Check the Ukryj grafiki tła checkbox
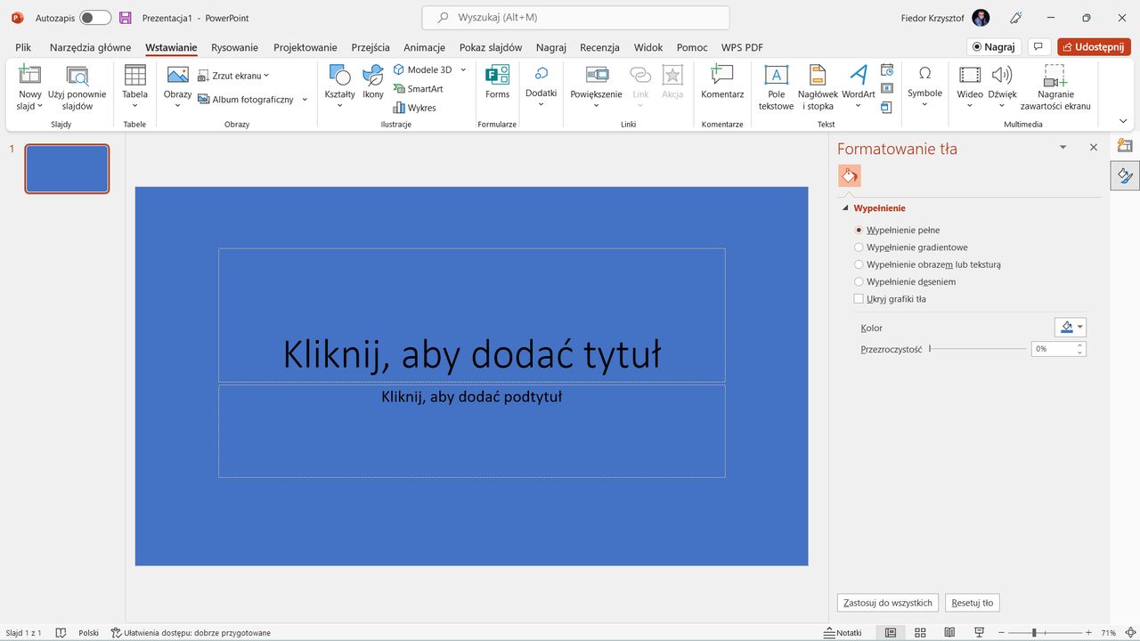The width and height of the screenshot is (1140, 641). coord(859,298)
